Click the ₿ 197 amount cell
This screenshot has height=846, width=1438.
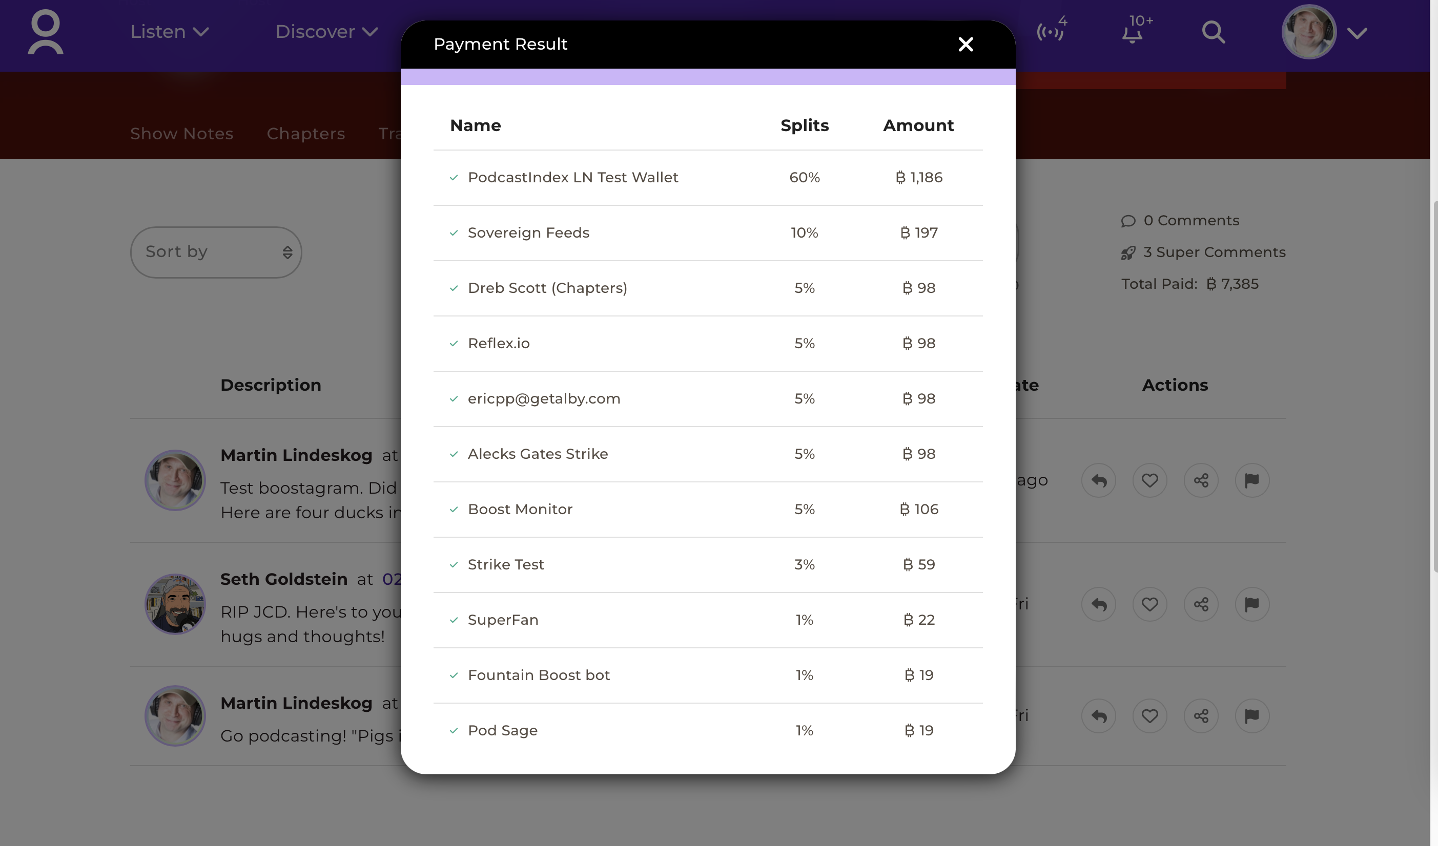click(x=919, y=233)
